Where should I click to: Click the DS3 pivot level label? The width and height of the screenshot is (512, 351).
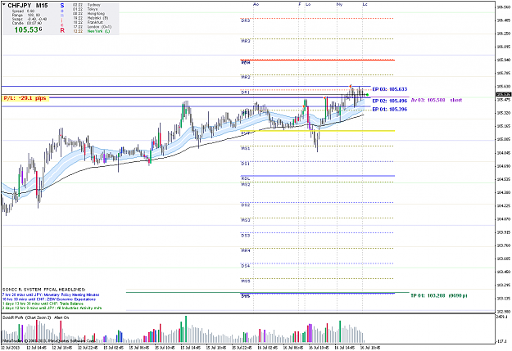[x=246, y=236]
